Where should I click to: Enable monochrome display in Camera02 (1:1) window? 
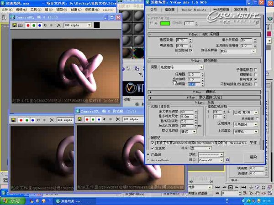(51, 26)
